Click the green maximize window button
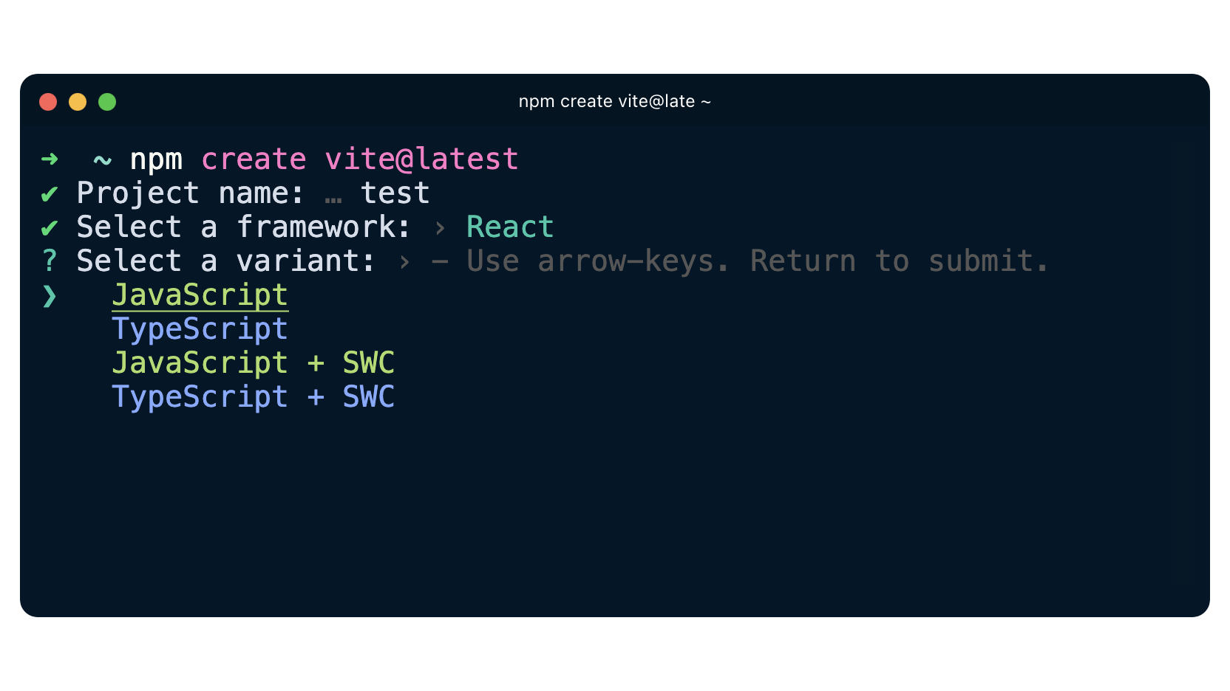The height and width of the screenshot is (691, 1230). click(x=107, y=102)
